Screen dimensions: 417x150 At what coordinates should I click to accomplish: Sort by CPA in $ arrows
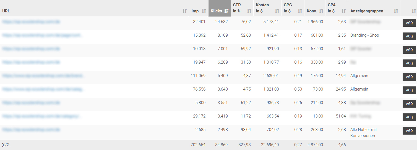click(344, 11)
